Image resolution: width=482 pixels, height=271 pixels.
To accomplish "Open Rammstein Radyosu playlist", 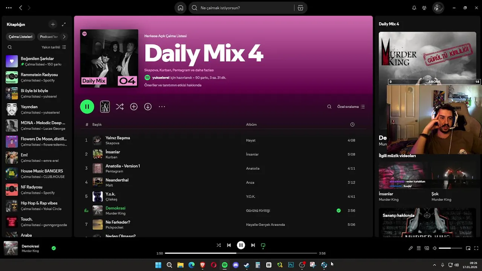I will [x=37, y=78].
